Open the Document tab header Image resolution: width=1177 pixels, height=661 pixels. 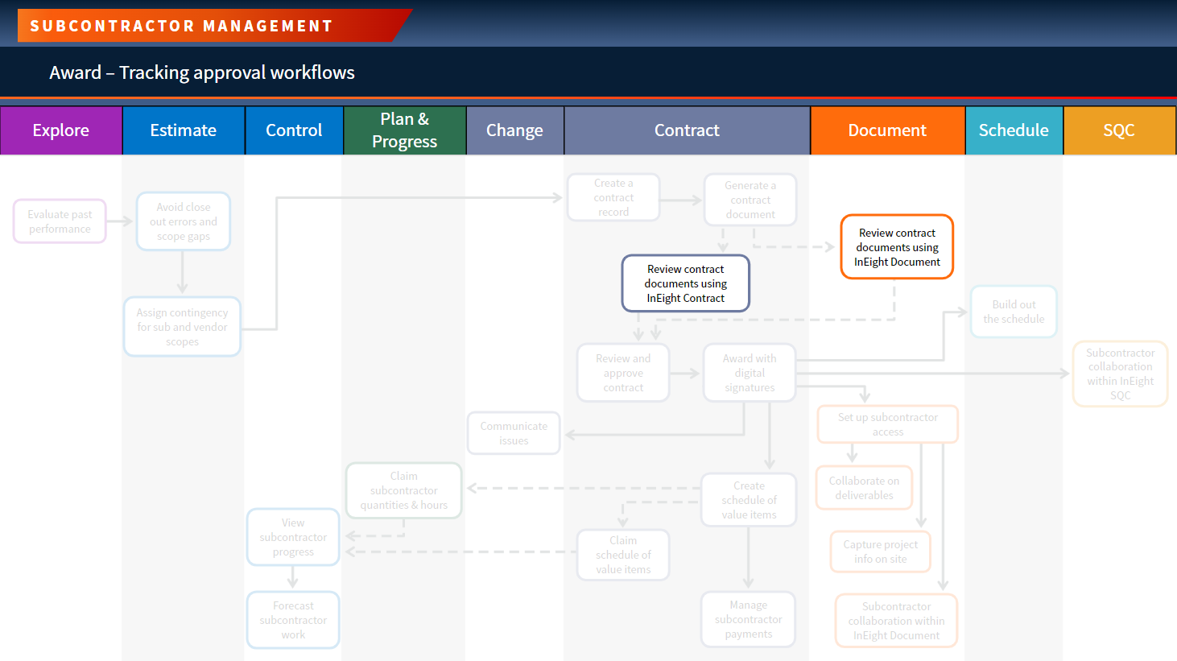[887, 130]
